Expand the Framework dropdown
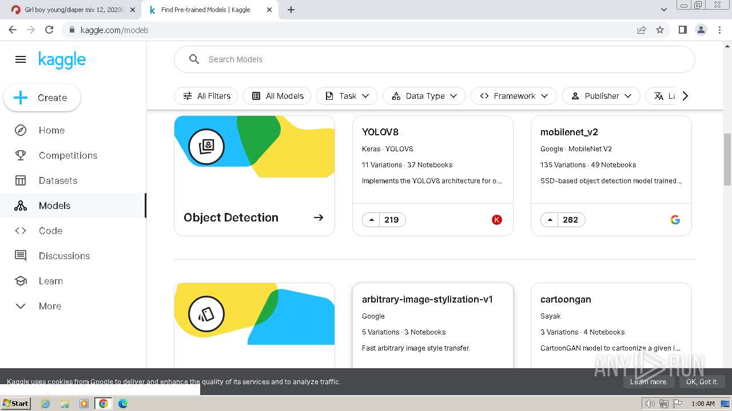 coord(514,96)
